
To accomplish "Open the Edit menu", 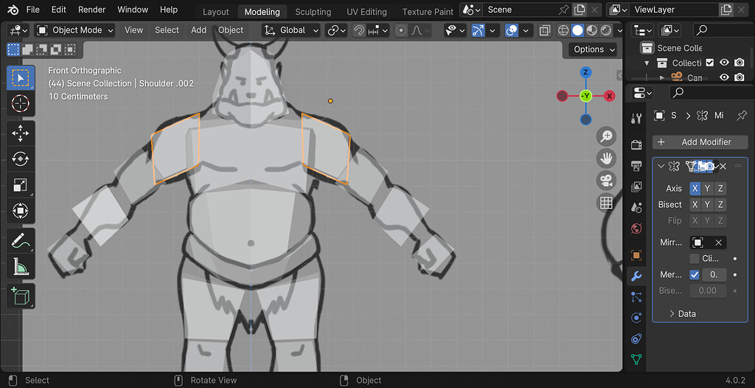I will coord(59,10).
